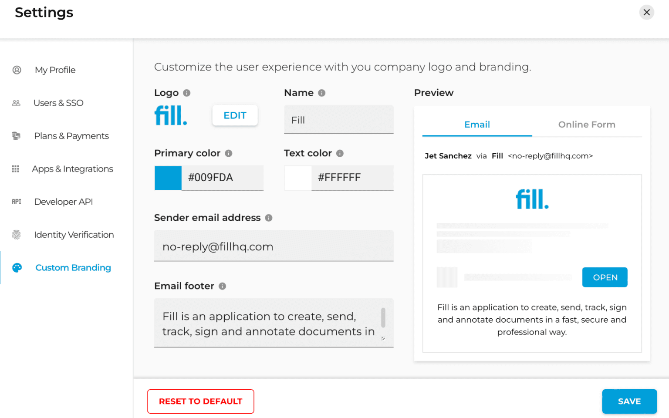
Task: Show the Sender email address info tooltip
Action: [269, 218]
